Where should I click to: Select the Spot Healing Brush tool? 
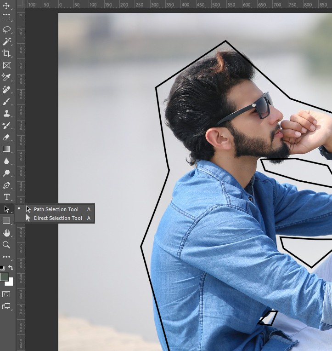6,90
